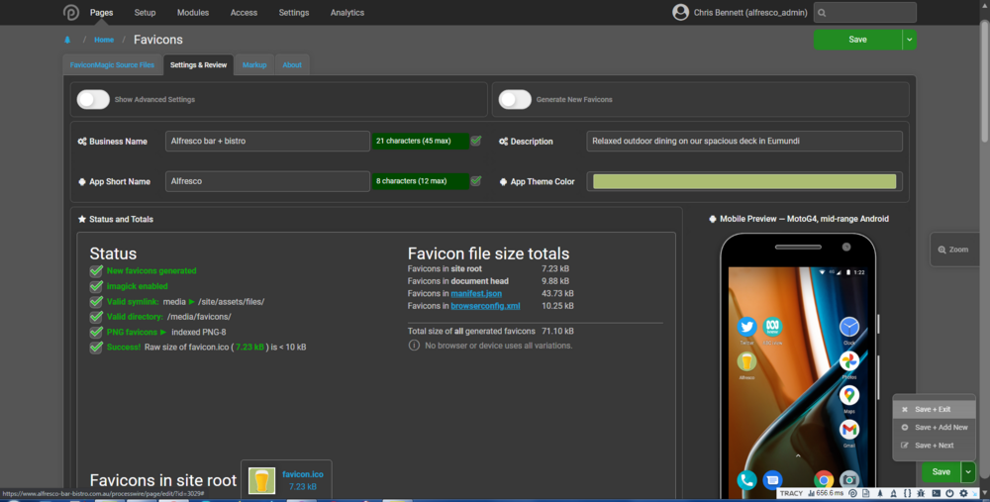990x502 pixels.
Task: Click the ProcessWire logo icon
Action: (x=71, y=13)
